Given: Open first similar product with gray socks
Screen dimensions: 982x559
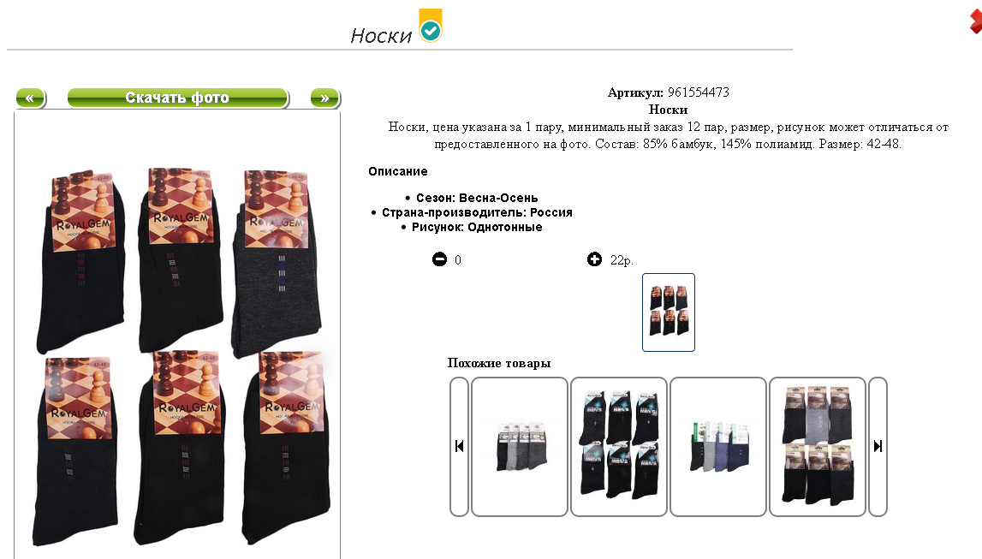Looking at the screenshot, I should tap(520, 447).
